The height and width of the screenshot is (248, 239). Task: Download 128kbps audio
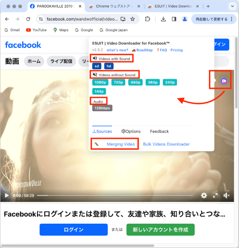click(x=102, y=108)
